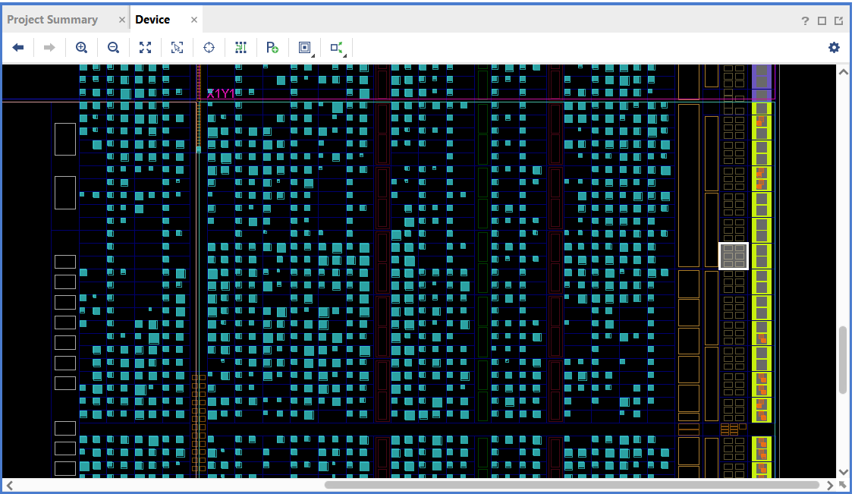Open Device view settings gear

(834, 48)
